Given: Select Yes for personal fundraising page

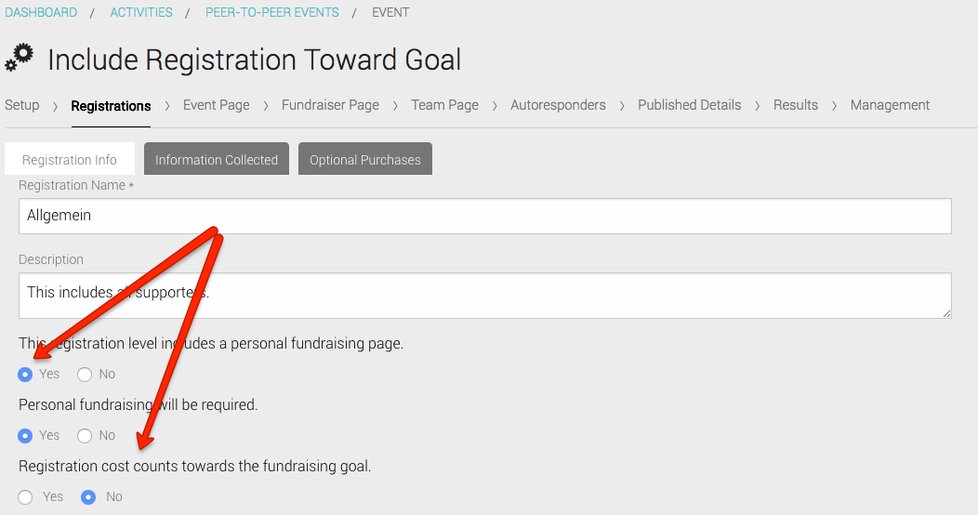Looking at the screenshot, I should pyautogui.click(x=25, y=374).
